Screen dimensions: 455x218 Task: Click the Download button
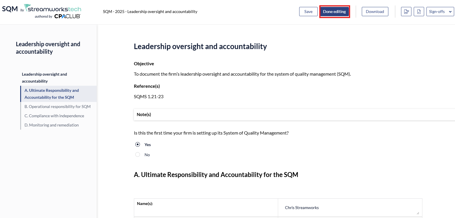[x=375, y=12]
